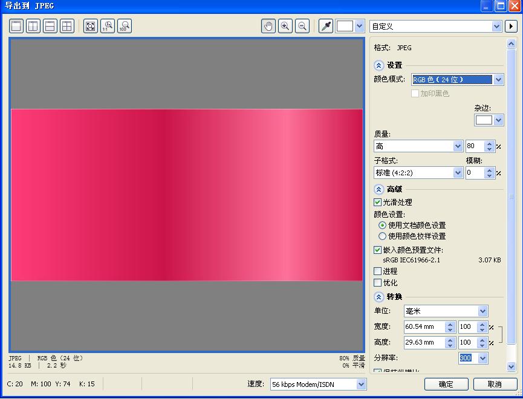Enable the 进程 progressive checkbox
523x399 pixels.
click(377, 271)
